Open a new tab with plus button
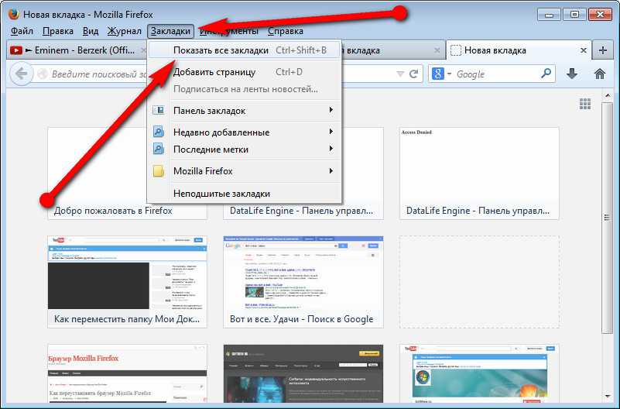The image size is (620, 409). (x=603, y=50)
